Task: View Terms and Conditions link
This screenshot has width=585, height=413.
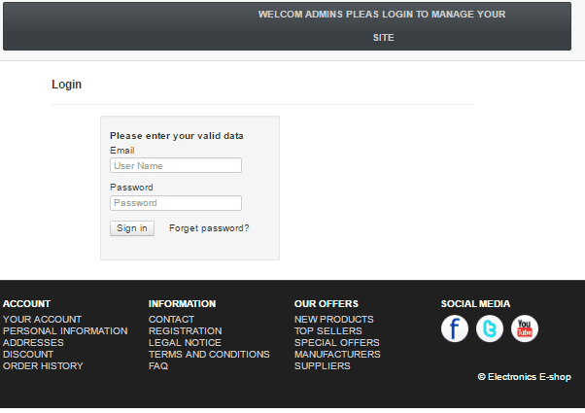Action: pyautogui.click(x=209, y=355)
